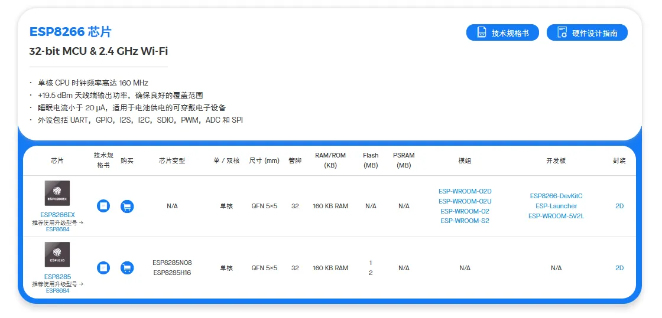Click the ESP8266EX chip image

click(57, 194)
